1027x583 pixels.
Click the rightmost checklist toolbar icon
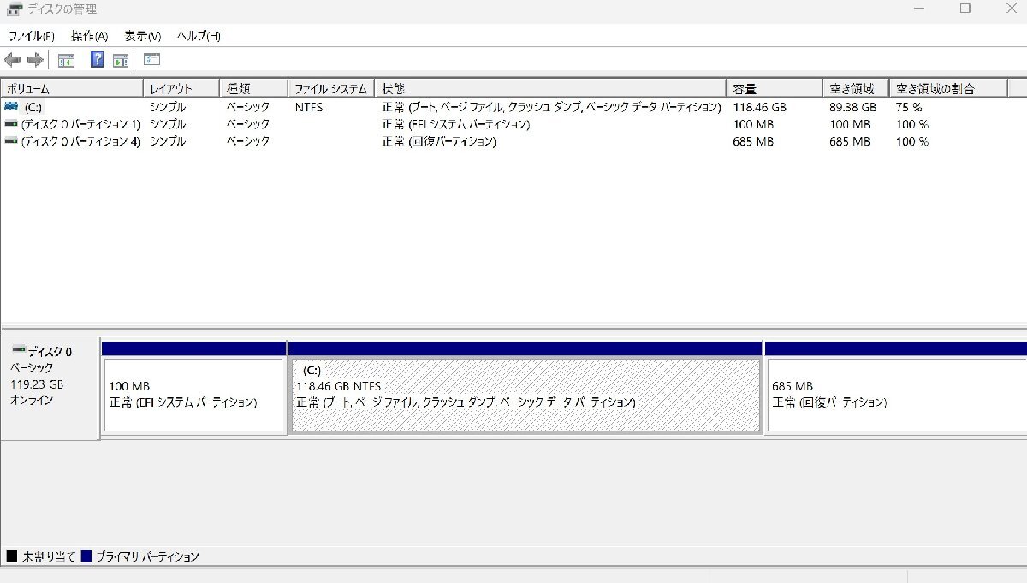pos(151,60)
